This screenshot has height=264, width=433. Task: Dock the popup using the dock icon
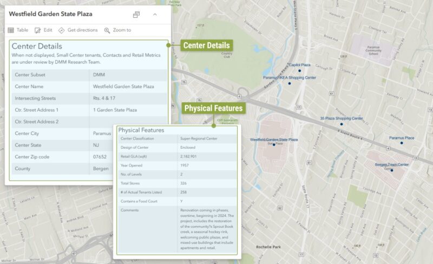(136, 14)
